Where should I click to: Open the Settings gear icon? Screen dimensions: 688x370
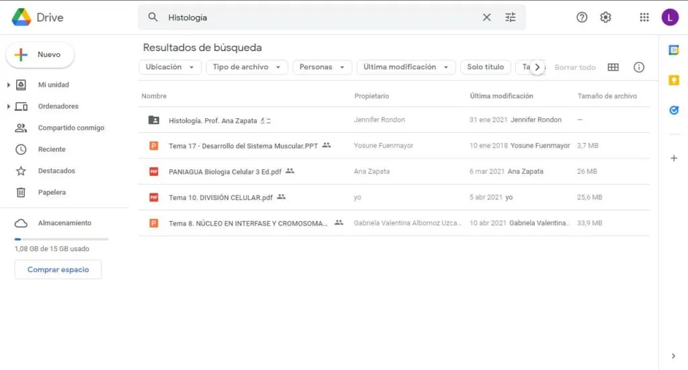coord(605,17)
